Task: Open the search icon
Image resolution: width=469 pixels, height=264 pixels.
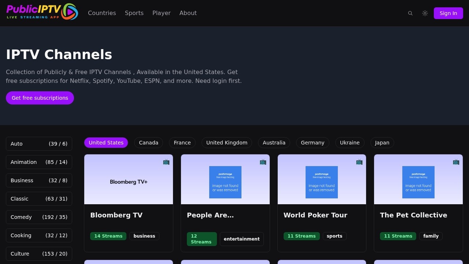Action: pyautogui.click(x=410, y=13)
